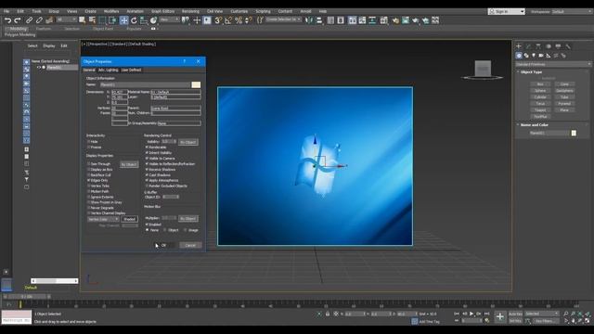This screenshot has height=334, width=594.
Task: Activate the Select and Move tool
Action: click(x=123, y=20)
